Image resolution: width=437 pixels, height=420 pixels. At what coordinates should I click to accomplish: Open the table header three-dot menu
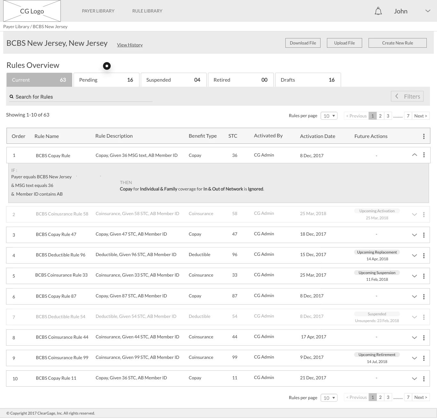pyautogui.click(x=424, y=136)
